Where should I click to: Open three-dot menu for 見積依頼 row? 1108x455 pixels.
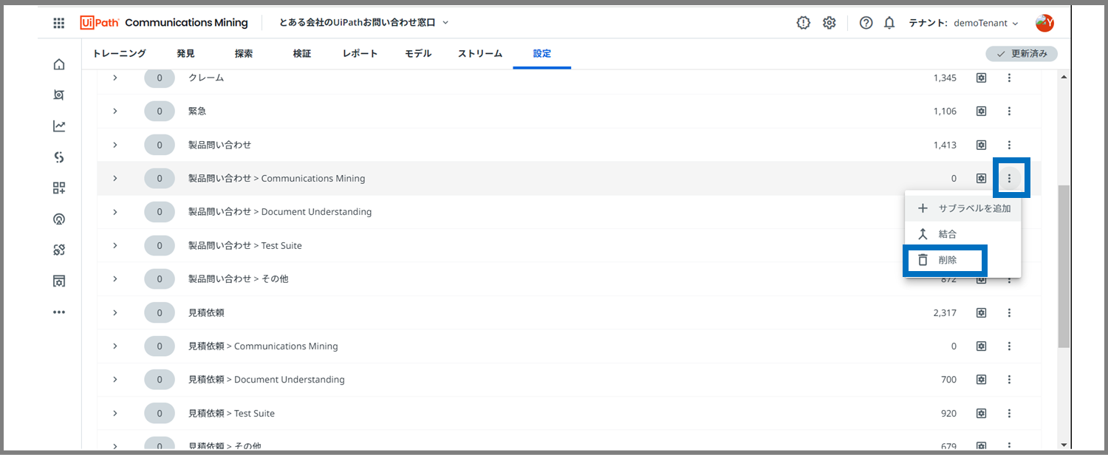click(x=1009, y=312)
